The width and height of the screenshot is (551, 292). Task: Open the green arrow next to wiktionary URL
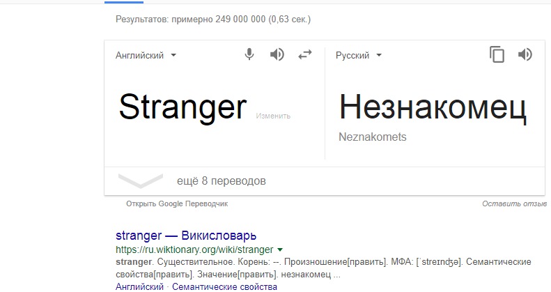tap(280, 249)
